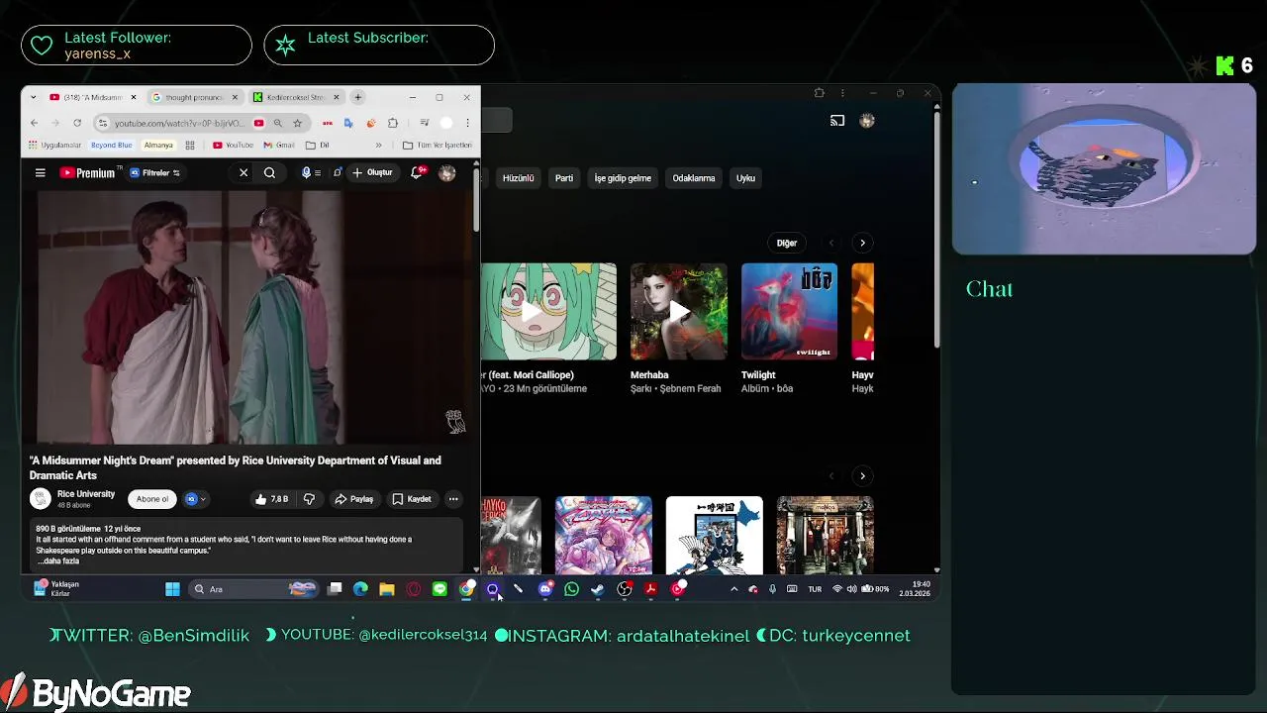Open Chrome tab search dropdown arrow
Viewport: 1267px width, 713px height.
[34, 97]
